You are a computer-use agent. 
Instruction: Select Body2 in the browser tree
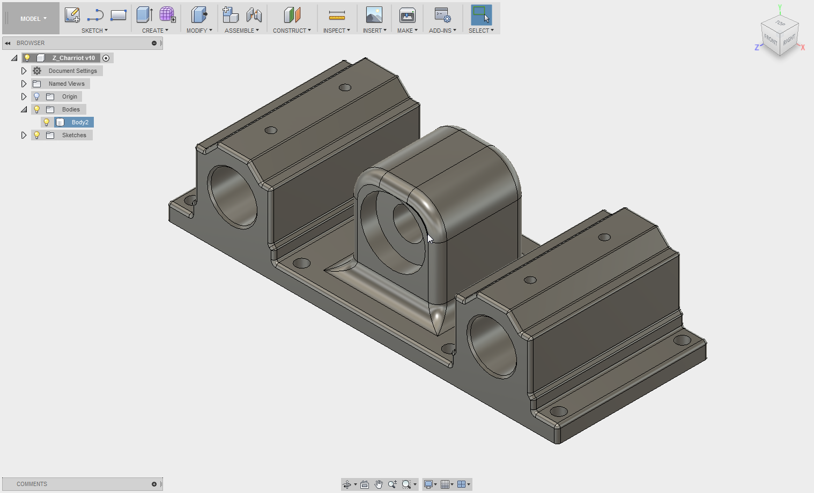[80, 122]
